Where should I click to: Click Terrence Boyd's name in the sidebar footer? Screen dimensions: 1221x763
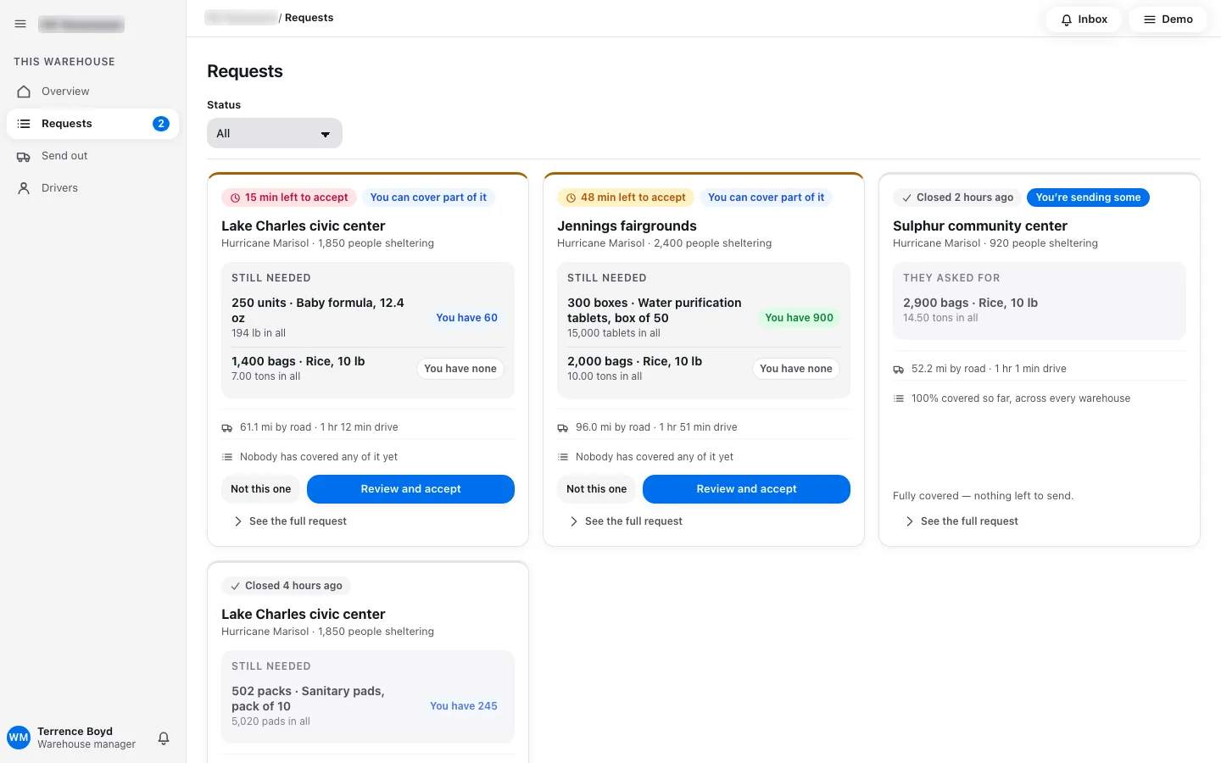(75, 732)
